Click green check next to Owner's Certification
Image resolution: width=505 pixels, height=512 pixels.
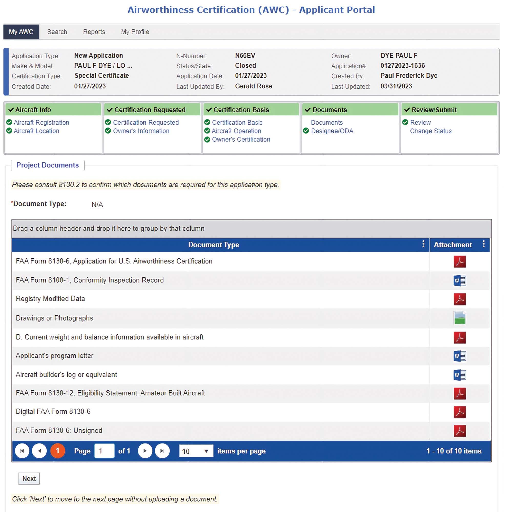(x=207, y=140)
